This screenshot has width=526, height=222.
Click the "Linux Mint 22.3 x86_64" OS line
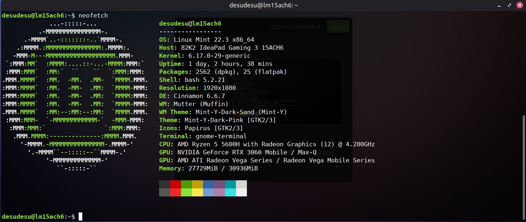tap(214, 40)
